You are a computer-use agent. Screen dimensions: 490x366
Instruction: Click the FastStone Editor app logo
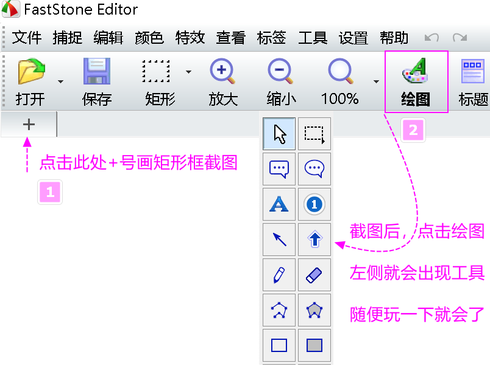point(10,9)
